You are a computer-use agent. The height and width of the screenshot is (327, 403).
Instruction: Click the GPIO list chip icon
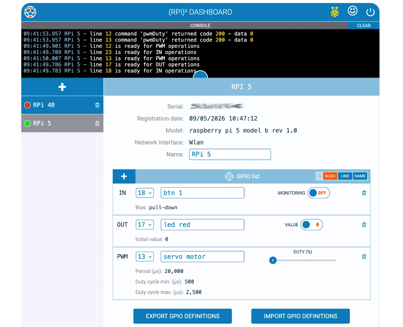(x=229, y=176)
